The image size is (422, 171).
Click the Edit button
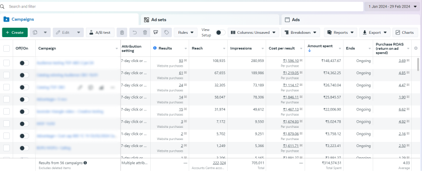[x=63, y=32]
